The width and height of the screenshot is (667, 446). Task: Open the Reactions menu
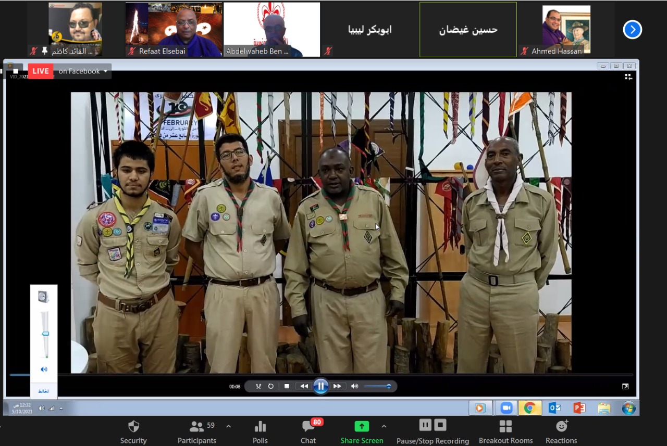click(561, 432)
